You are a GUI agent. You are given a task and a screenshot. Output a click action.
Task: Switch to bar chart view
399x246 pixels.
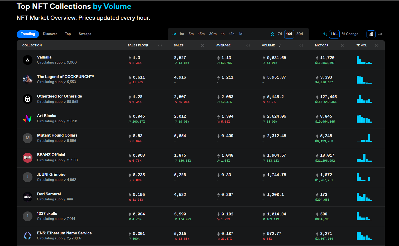371,34
